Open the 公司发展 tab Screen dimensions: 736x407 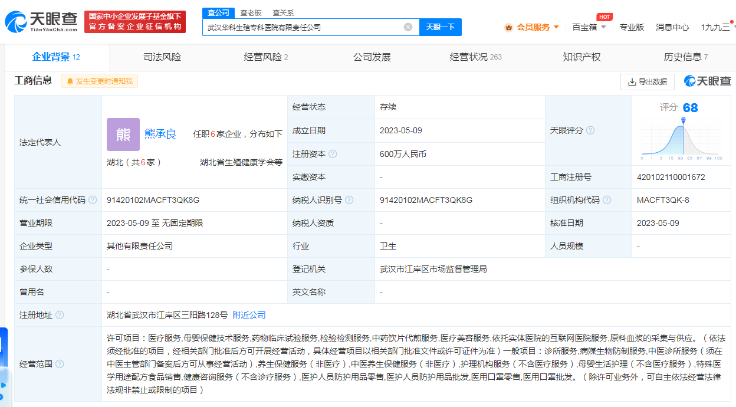(372, 57)
